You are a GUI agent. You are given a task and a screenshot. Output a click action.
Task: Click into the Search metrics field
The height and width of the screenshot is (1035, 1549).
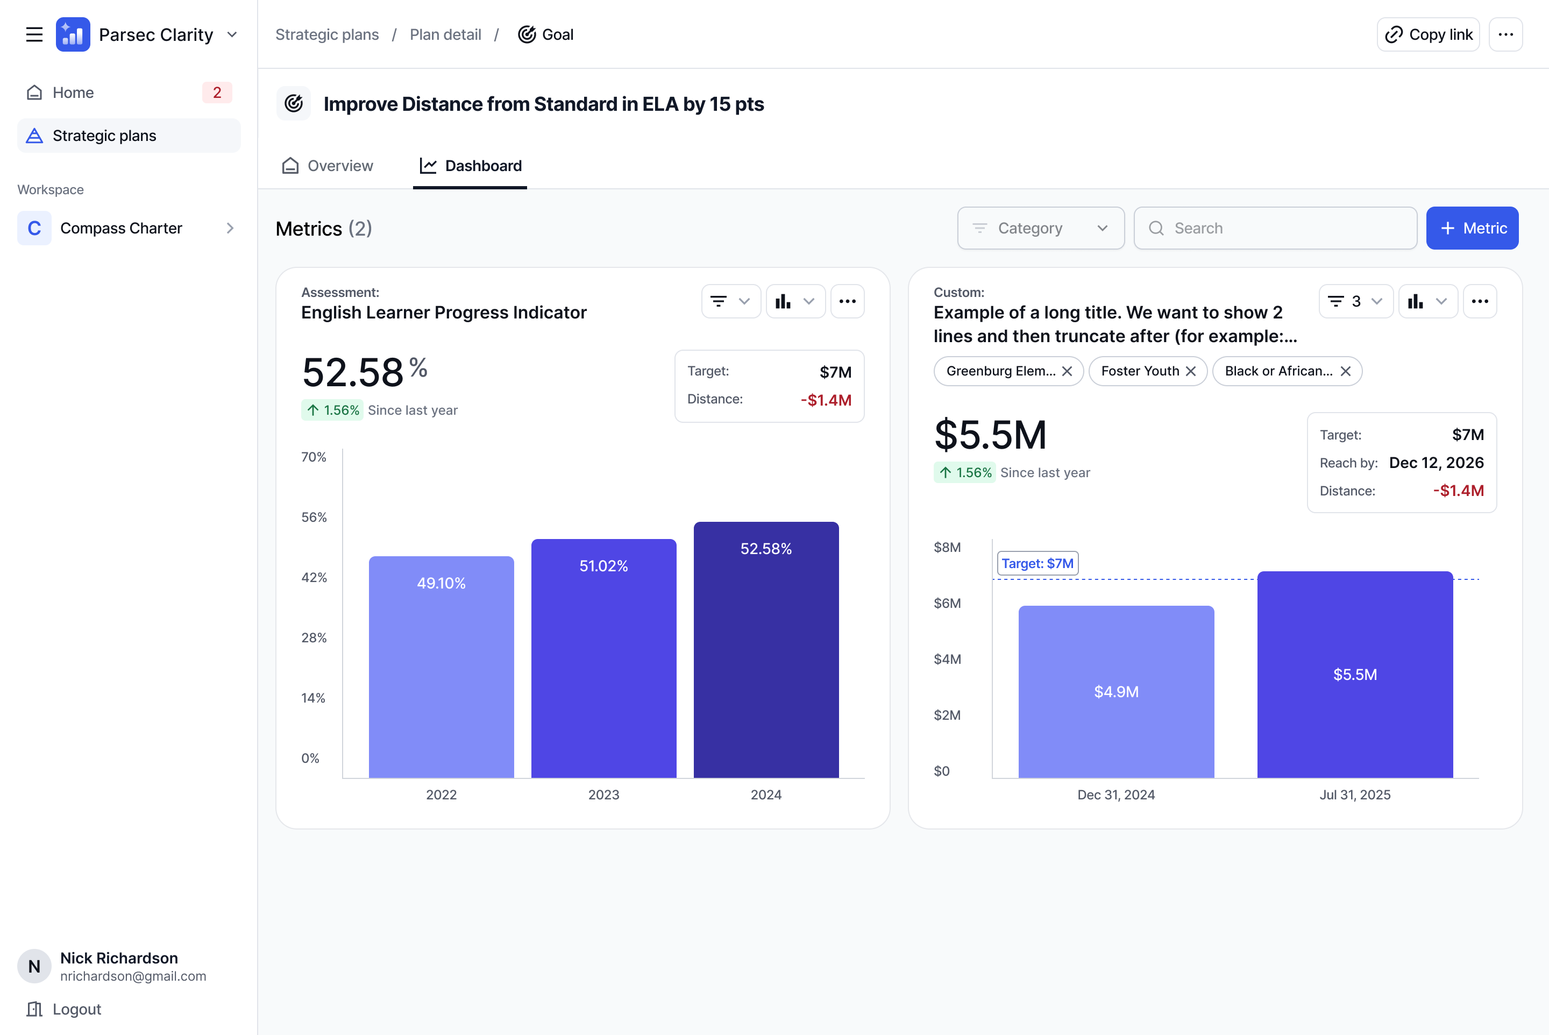pyautogui.click(x=1275, y=229)
